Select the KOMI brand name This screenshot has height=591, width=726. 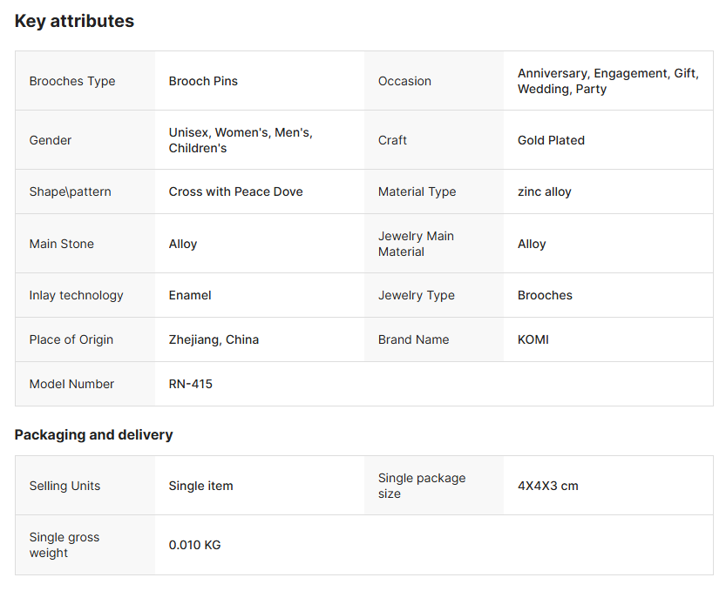point(533,339)
